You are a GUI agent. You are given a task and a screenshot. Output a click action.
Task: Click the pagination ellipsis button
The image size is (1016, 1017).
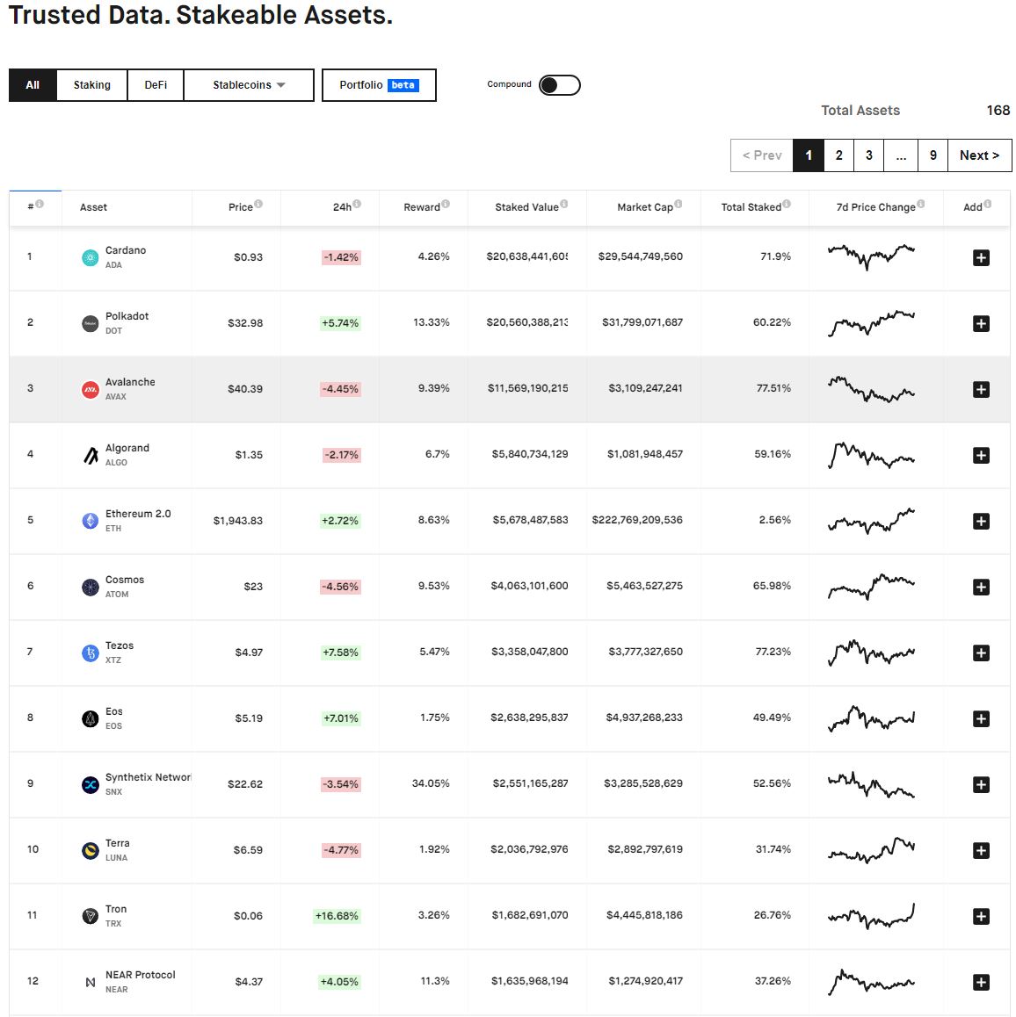tap(901, 155)
